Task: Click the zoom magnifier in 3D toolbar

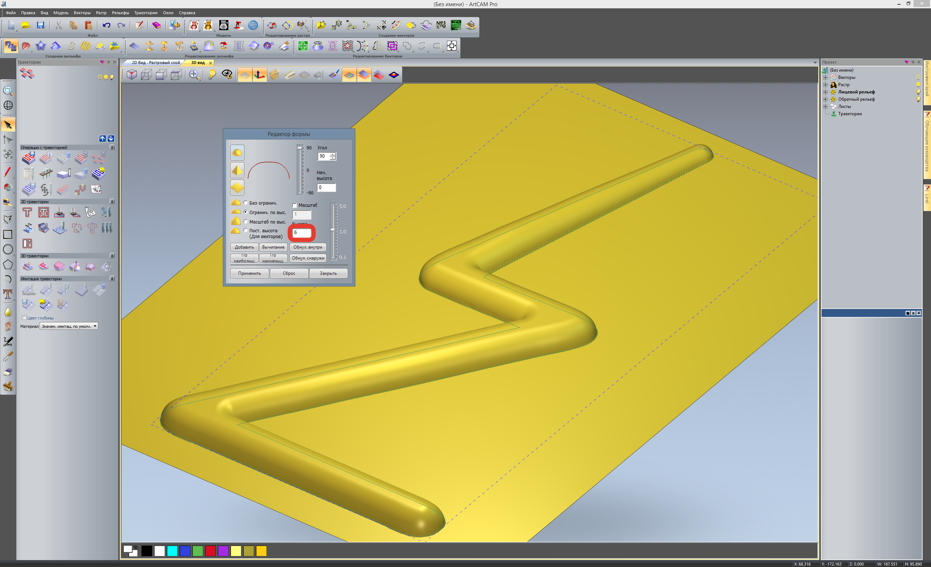Action: [194, 75]
